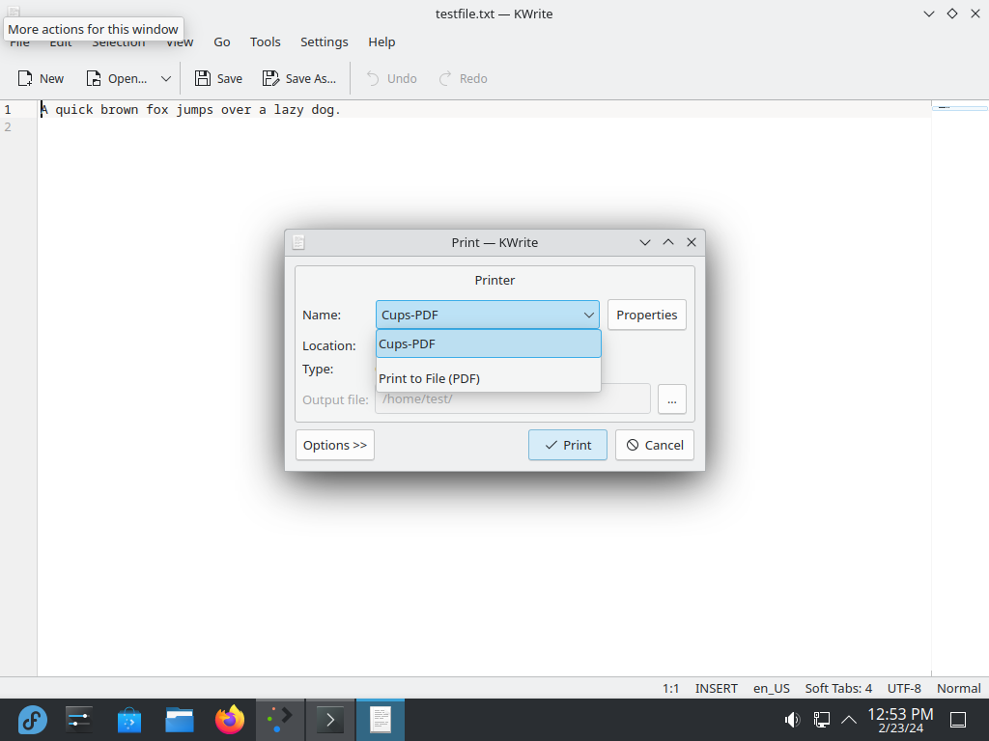Minimize the KWrite main window
This screenshot has height=741, width=989.
point(929,14)
